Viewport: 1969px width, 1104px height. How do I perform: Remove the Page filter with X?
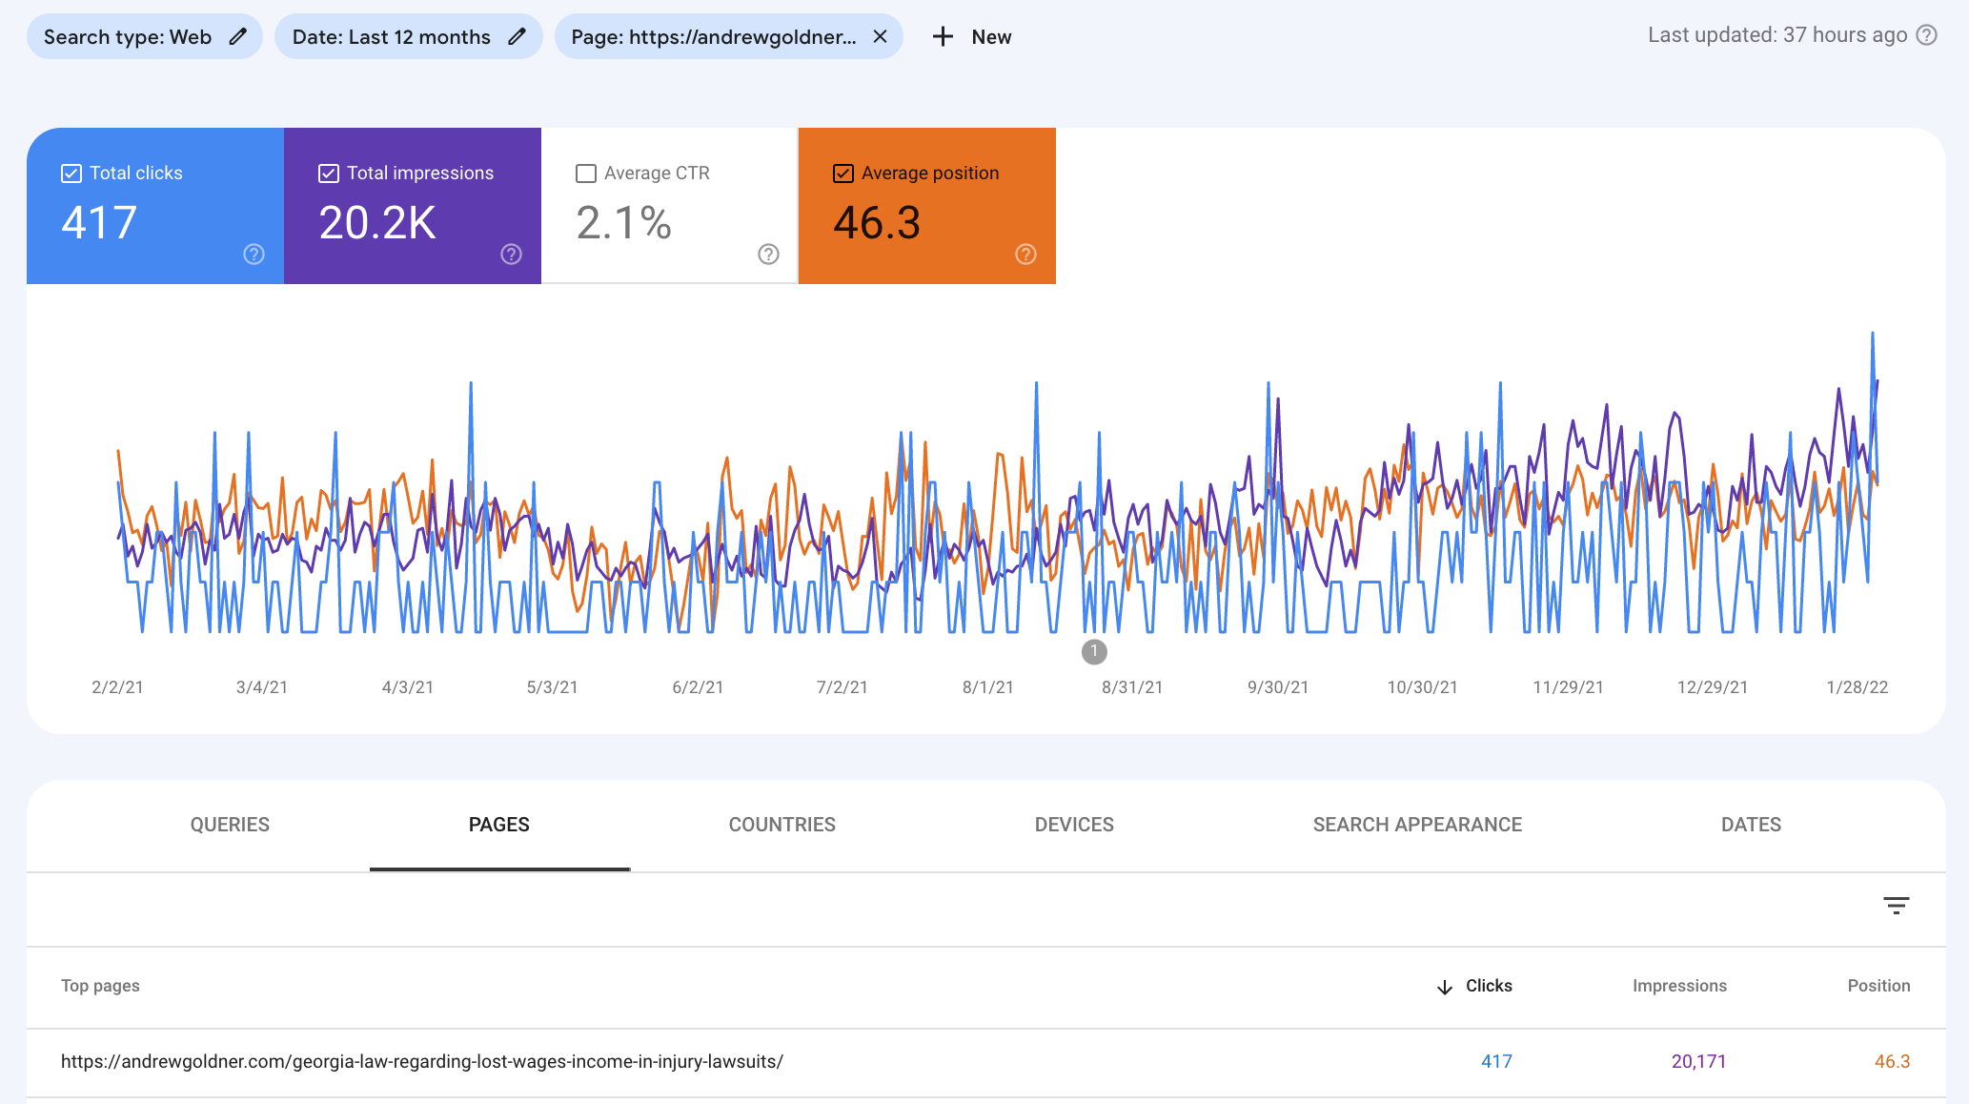(881, 36)
